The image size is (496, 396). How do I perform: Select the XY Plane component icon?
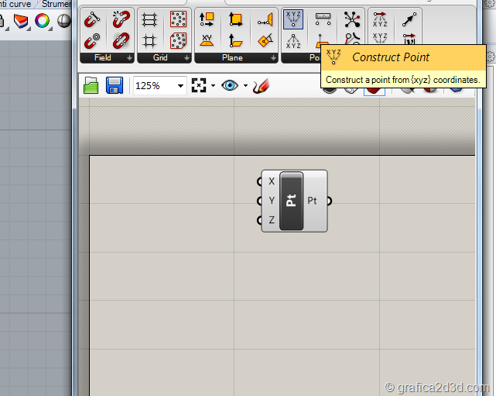[x=207, y=40]
